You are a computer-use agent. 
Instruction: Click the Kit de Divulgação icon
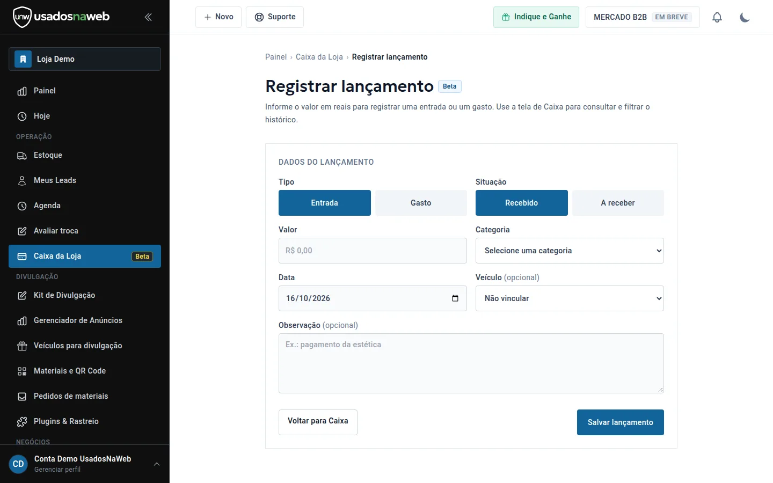[22, 296]
